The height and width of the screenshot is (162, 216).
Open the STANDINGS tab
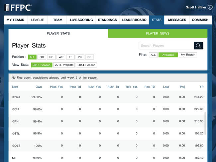107,20
